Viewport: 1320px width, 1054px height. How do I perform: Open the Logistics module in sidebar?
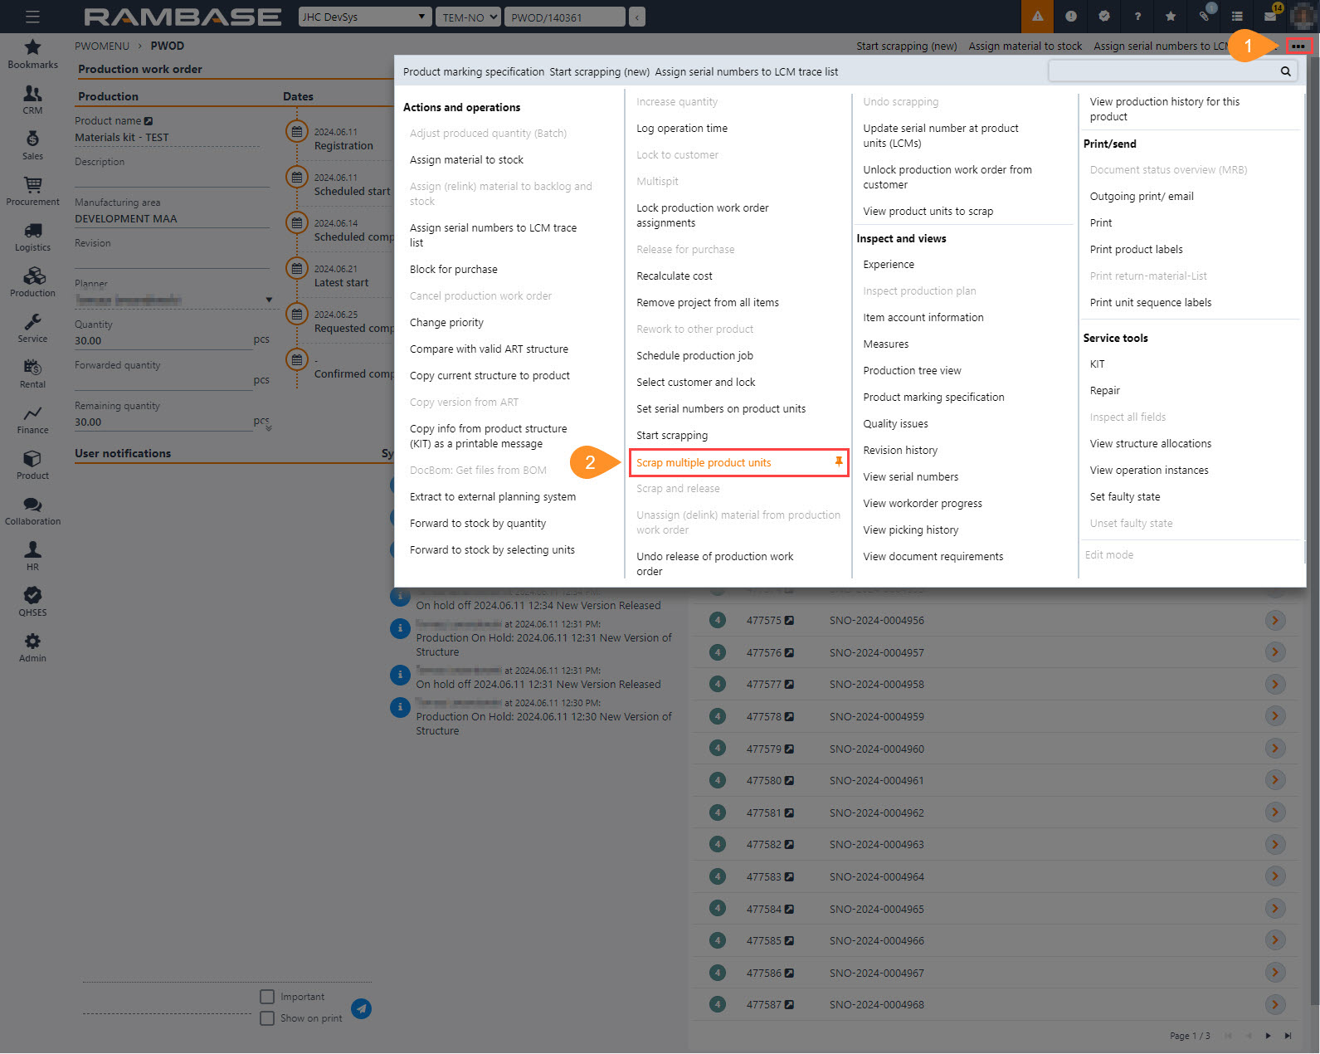(x=32, y=237)
